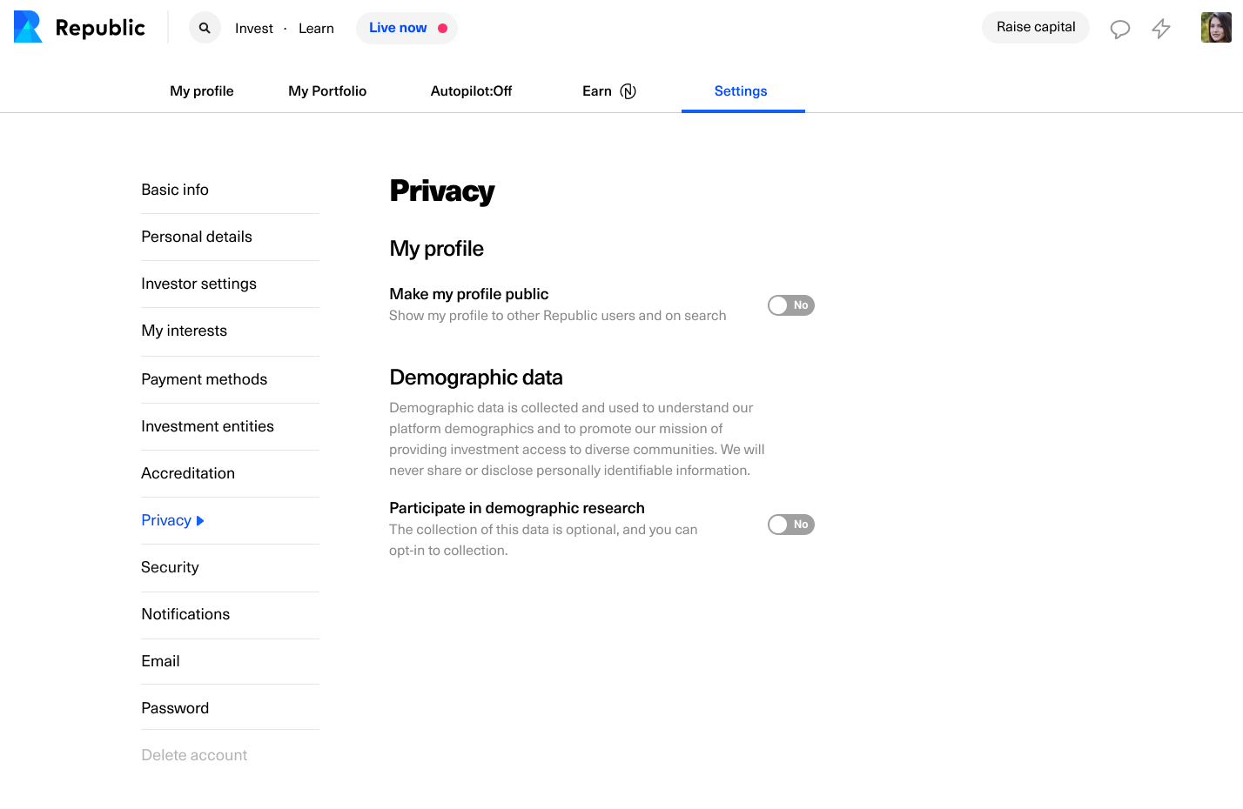The height and width of the screenshot is (809, 1243).
Task: Open the messages chat bubble icon
Action: pos(1119,29)
